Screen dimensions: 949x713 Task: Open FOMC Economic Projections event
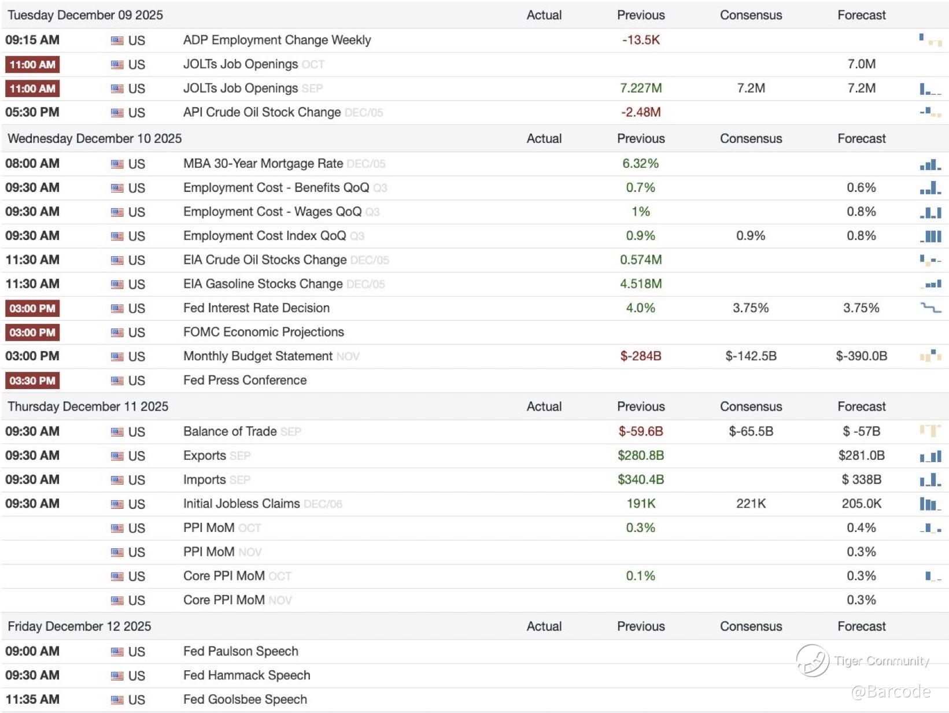pos(264,332)
